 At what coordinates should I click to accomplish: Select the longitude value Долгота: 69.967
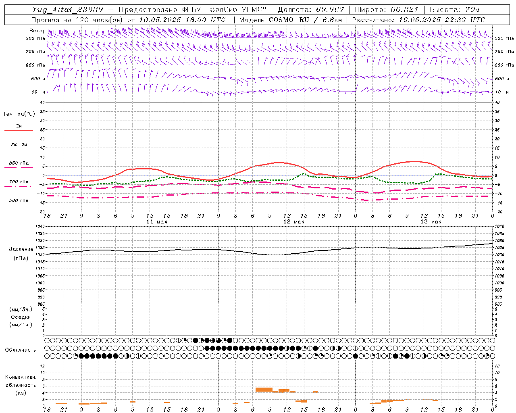pyautogui.click(x=311, y=10)
